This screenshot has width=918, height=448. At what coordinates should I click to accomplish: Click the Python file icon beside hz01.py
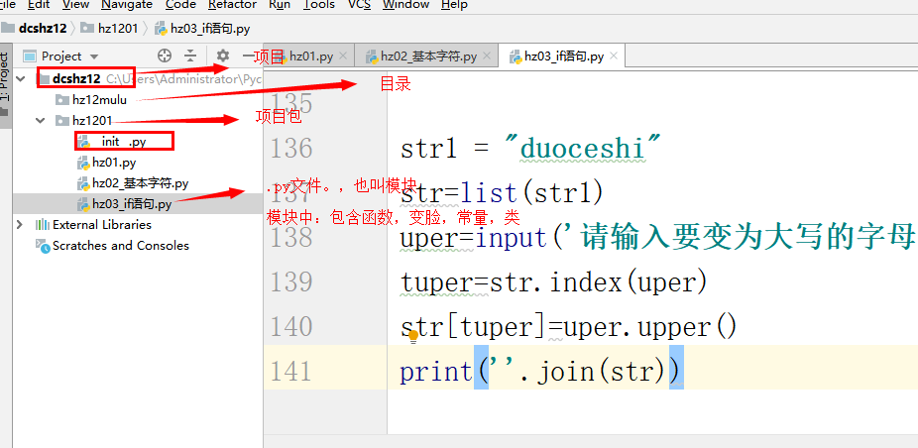83,163
